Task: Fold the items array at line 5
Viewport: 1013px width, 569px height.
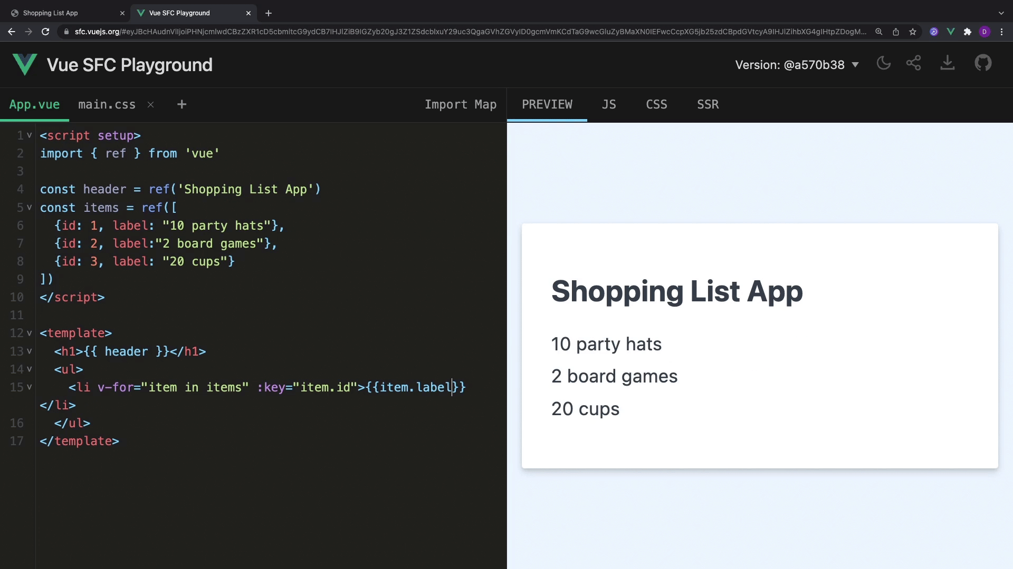Action: [x=30, y=208]
